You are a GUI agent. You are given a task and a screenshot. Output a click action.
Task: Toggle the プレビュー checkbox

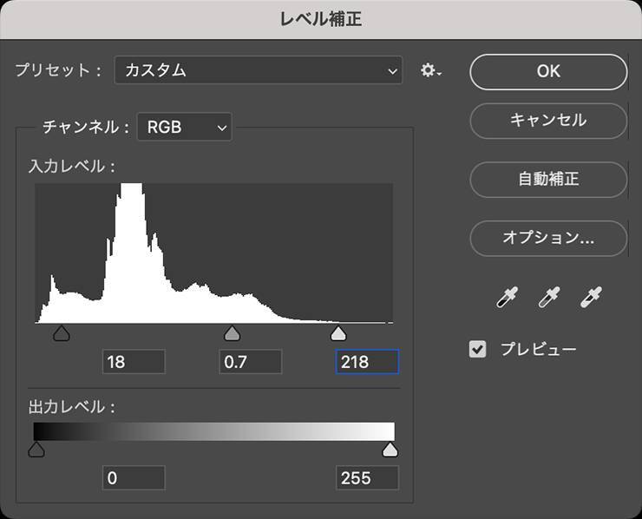click(x=478, y=350)
